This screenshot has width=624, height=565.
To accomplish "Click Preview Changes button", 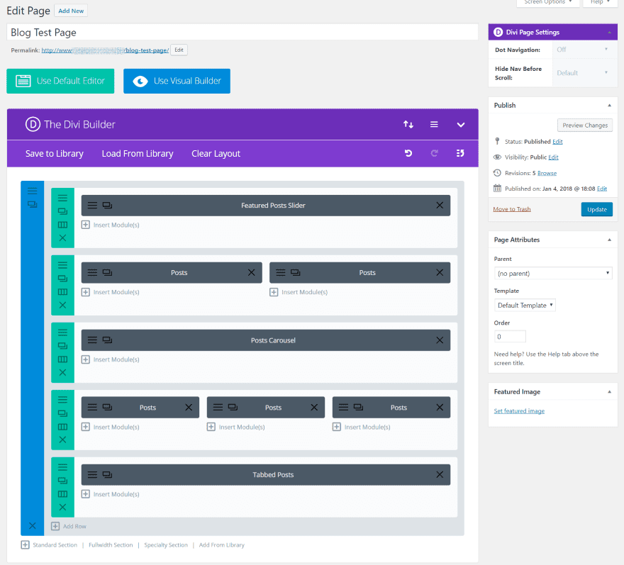I will coord(585,125).
